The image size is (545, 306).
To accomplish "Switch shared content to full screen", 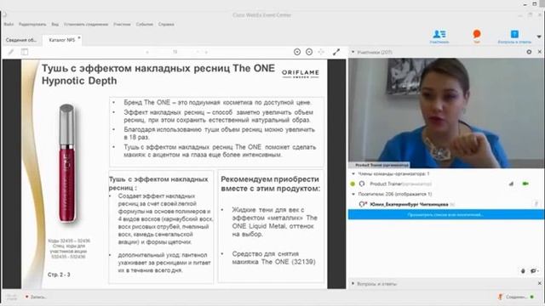I will coord(336,52).
